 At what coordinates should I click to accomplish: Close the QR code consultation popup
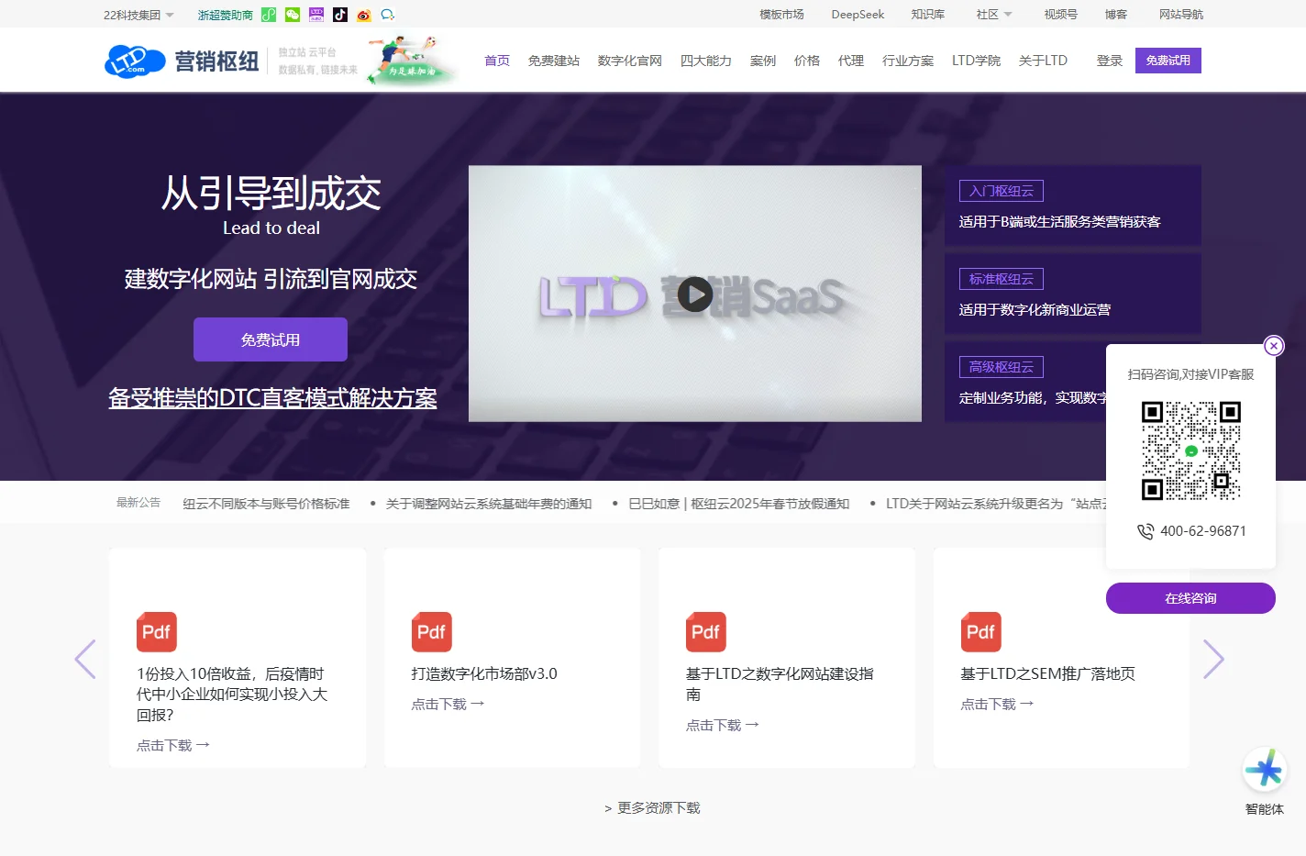(1274, 346)
